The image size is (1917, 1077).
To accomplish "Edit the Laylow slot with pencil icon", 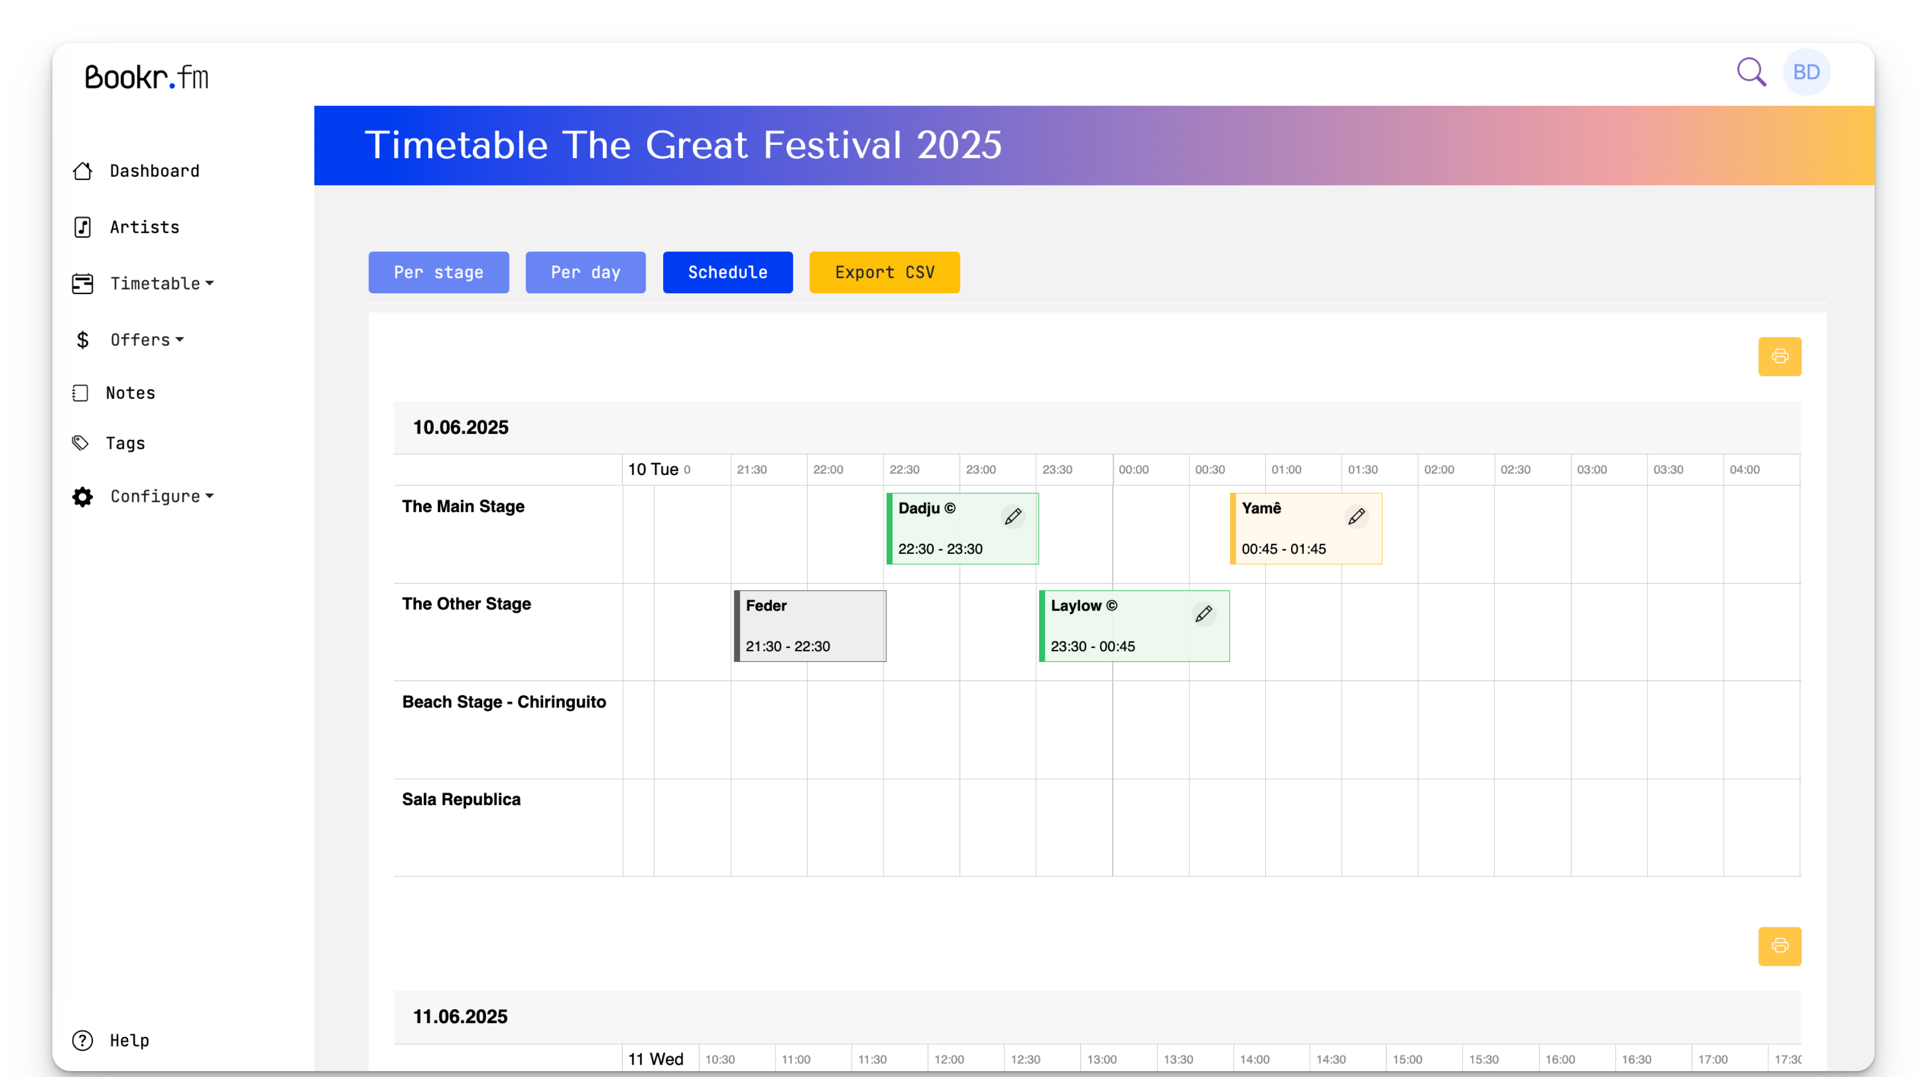I will coord(1203,613).
